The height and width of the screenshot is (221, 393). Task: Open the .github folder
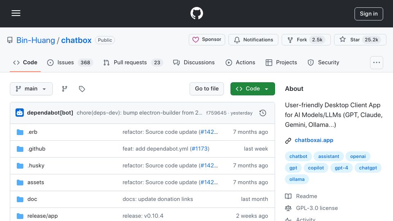pos(36,149)
